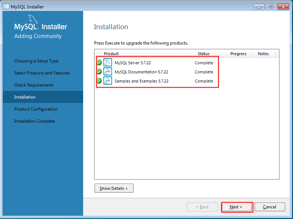Expand details with Show Details button
293x219 pixels.
click(x=114, y=188)
